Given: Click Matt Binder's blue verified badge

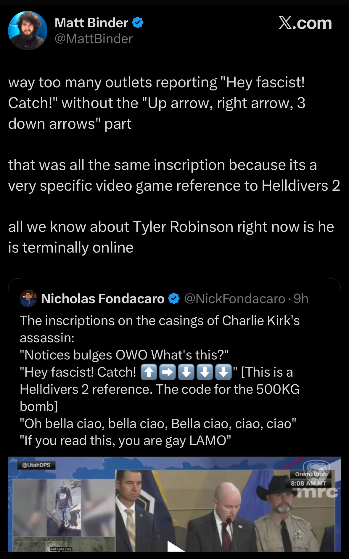Looking at the screenshot, I should click(x=138, y=23).
